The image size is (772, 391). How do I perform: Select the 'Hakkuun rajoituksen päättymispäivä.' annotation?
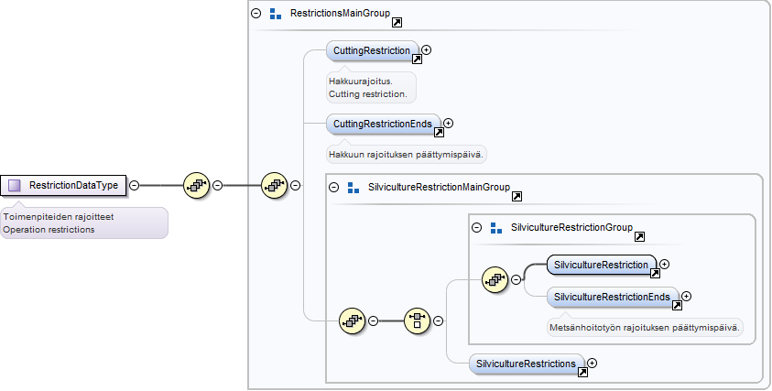[407, 155]
